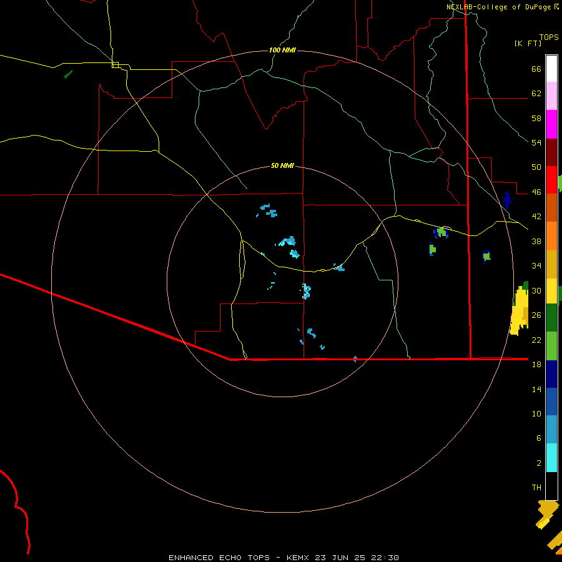
Task: Click the "66" legend tick value
Action: point(536,69)
